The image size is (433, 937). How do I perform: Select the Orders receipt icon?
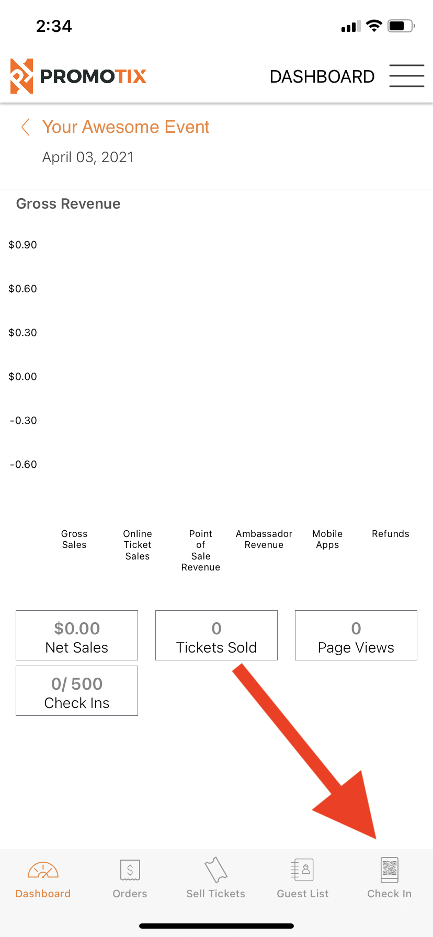(x=130, y=870)
